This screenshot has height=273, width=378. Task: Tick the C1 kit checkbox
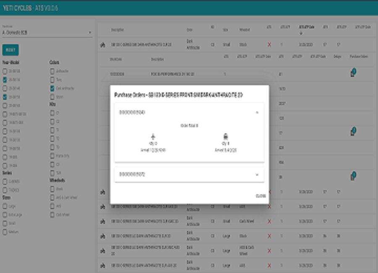[x=52, y=113]
